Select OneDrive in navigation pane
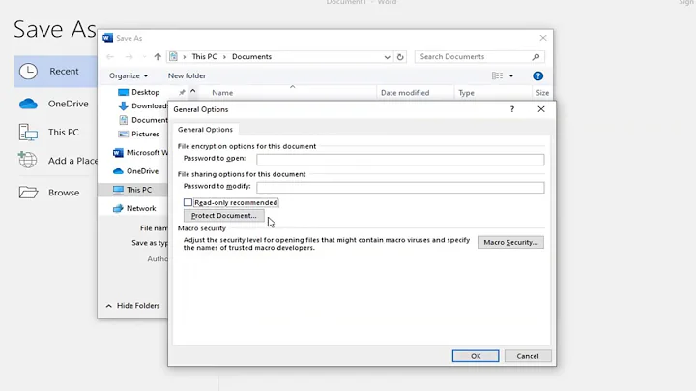 coord(136,171)
